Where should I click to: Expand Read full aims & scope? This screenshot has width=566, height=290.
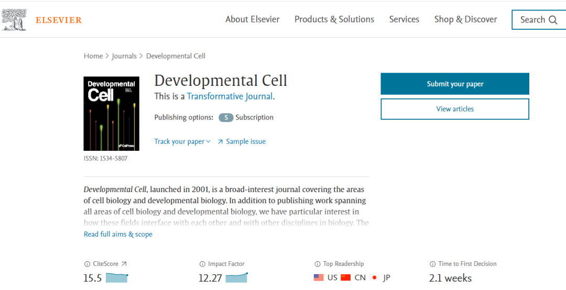coord(118,235)
